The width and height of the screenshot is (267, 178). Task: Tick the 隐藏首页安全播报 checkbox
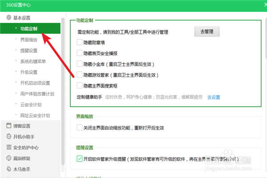pyautogui.click(x=80, y=53)
